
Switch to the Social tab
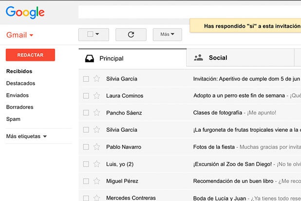coord(217,58)
